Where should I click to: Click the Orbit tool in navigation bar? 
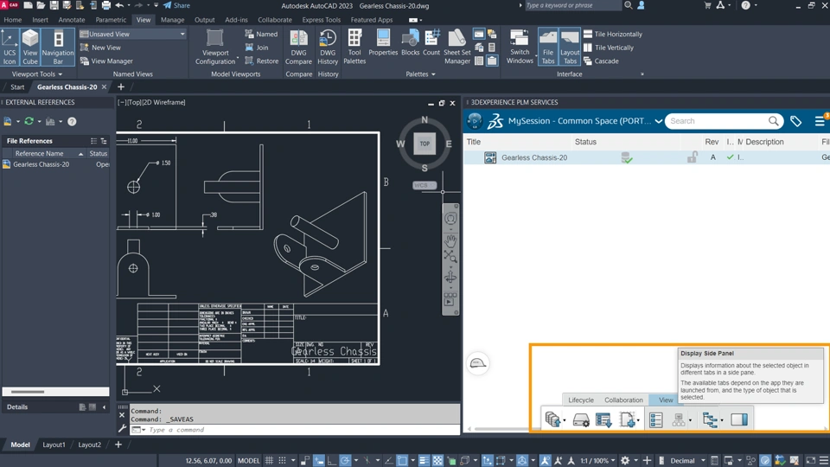[x=450, y=277]
